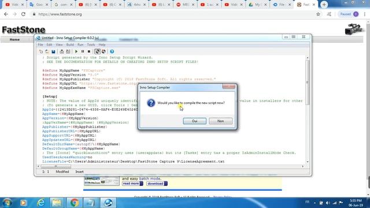Viewport: 370px width, 208px height.
Task: Click the Modified status bar entry
Action: (x=62, y=172)
